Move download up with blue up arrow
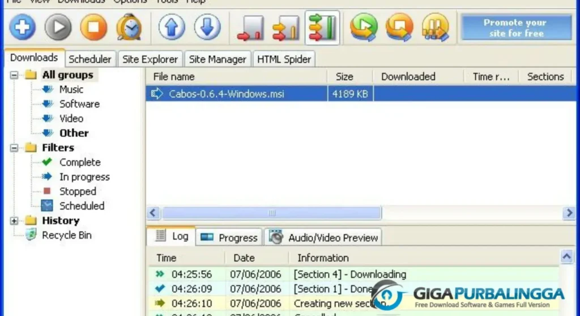The width and height of the screenshot is (580, 316). (x=172, y=27)
